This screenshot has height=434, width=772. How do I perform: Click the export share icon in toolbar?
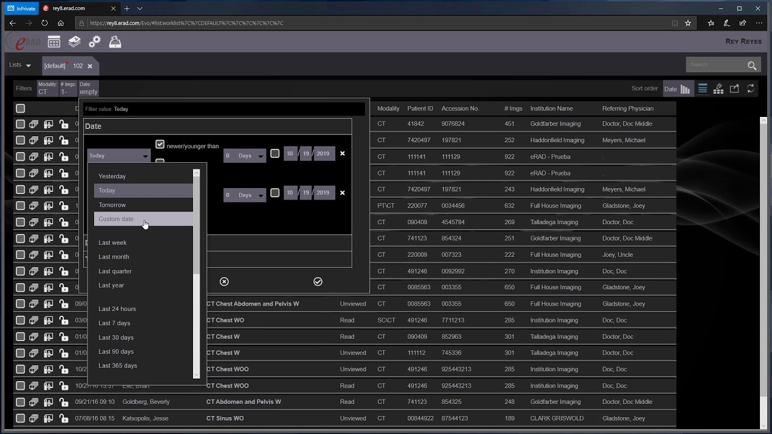pos(735,89)
